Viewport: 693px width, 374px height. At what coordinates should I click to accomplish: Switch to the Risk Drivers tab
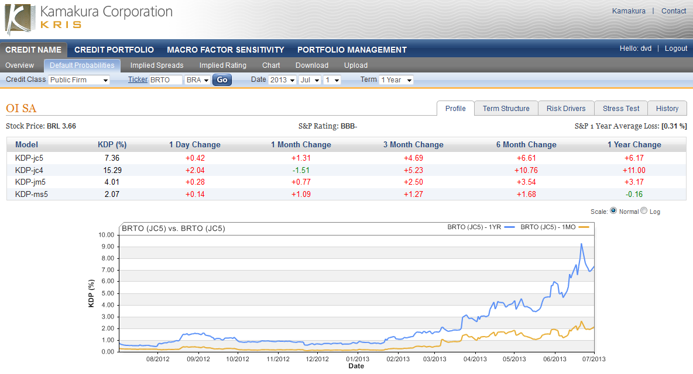(x=566, y=109)
